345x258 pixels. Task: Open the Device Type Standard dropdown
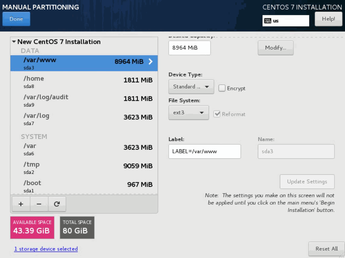(191, 87)
